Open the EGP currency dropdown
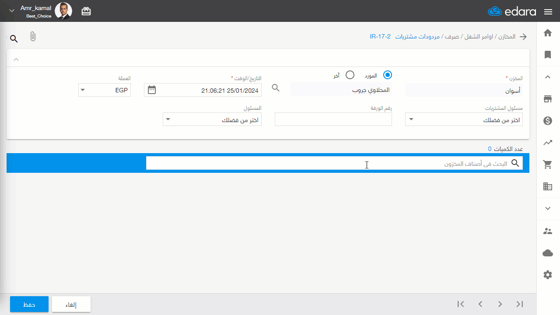Viewport: 560px width, 315px height. pos(105,90)
